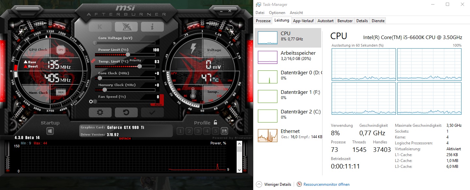
Task: Click the MEM chip icon on the clock gauge
Action: coord(61,93)
